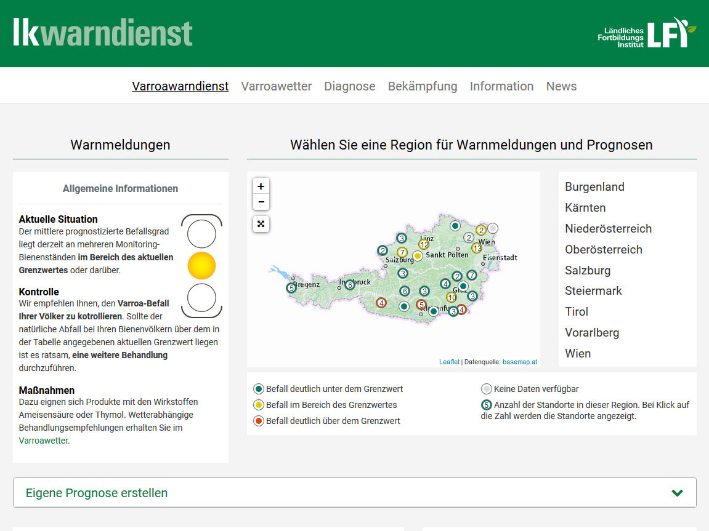Toggle fullscreen view of the map
This screenshot has height=531, width=709.
[x=261, y=224]
